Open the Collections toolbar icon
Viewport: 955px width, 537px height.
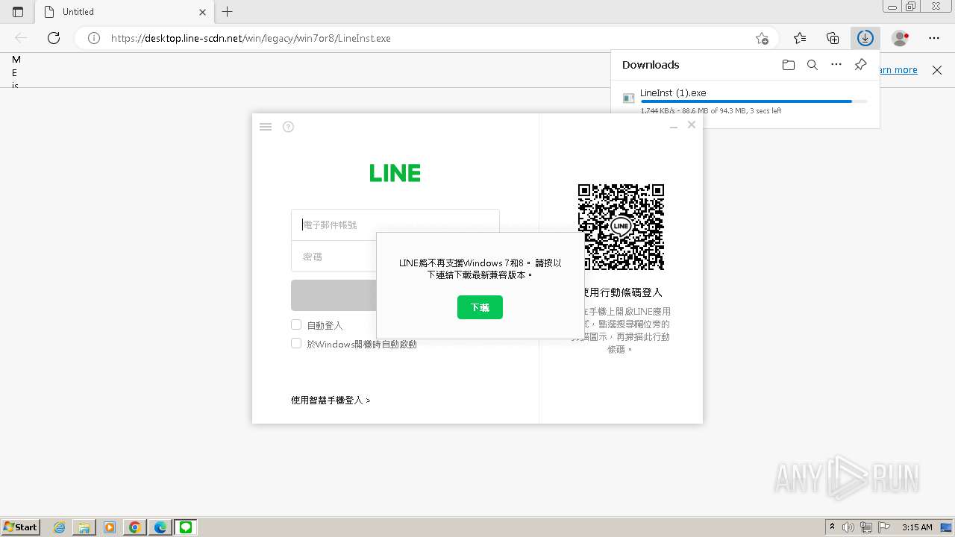(x=833, y=38)
